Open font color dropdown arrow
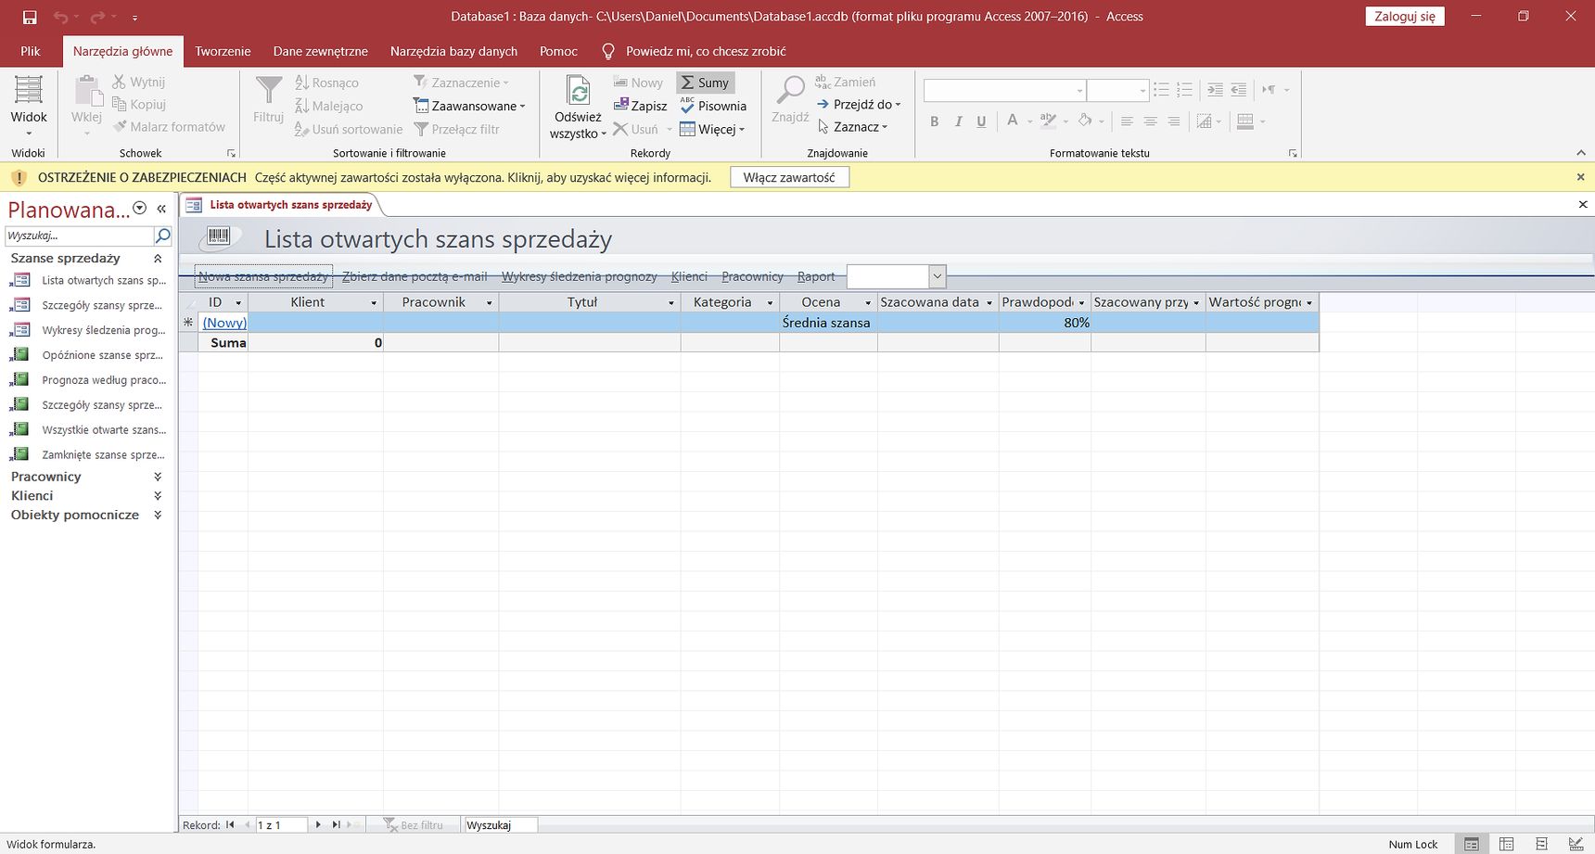 1029,121
